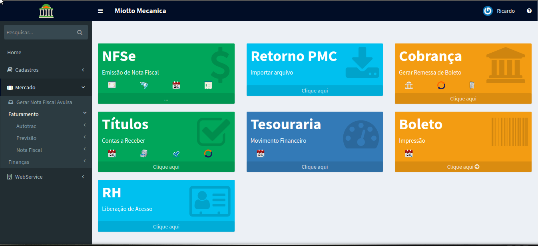Click the money bills icon in NFSe card
The height and width of the screenshot is (246, 538).
(144, 85)
